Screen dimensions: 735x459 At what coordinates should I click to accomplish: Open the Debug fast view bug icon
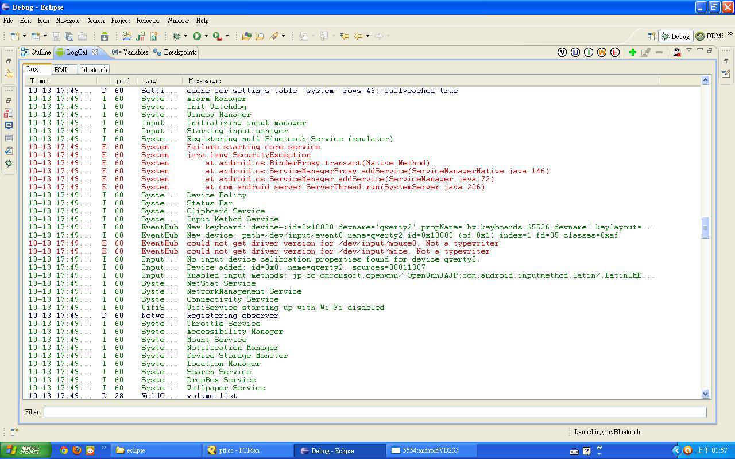tap(9, 163)
